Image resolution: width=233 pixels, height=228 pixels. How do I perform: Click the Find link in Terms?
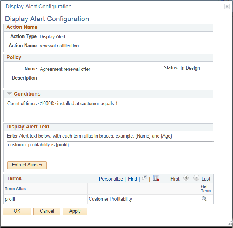point(132,179)
